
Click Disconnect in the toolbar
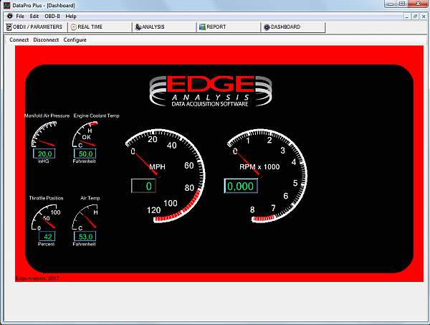(46, 39)
